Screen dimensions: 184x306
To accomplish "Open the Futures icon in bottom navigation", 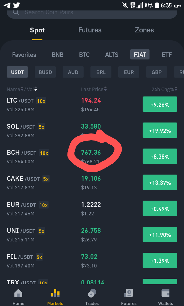I will click(129, 293).
